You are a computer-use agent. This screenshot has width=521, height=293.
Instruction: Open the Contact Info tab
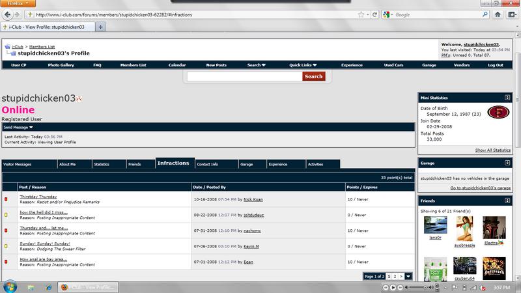point(207,164)
